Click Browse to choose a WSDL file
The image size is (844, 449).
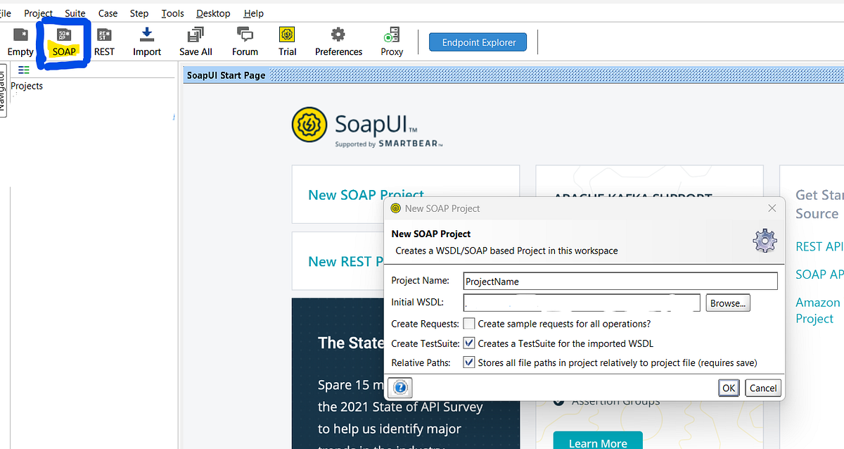point(727,303)
